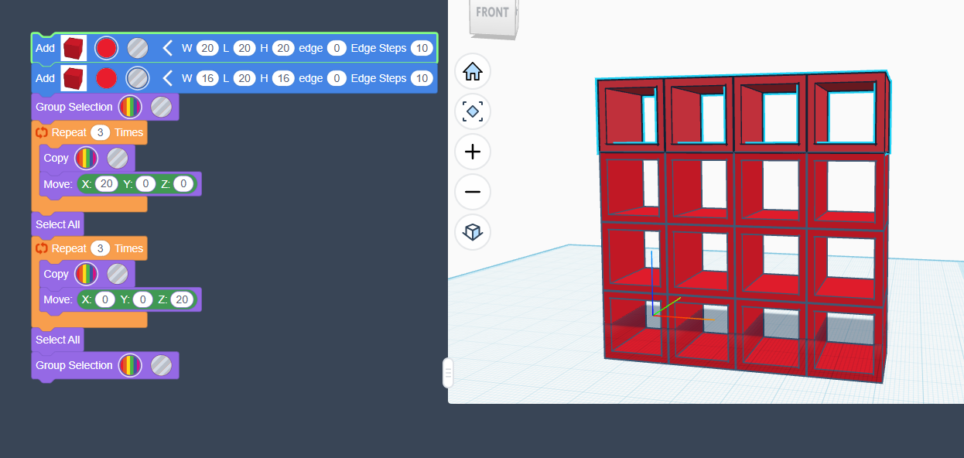The width and height of the screenshot is (964, 458).
Task: Click the panel divider handle beside the 3D viewer
Action: coord(447,373)
